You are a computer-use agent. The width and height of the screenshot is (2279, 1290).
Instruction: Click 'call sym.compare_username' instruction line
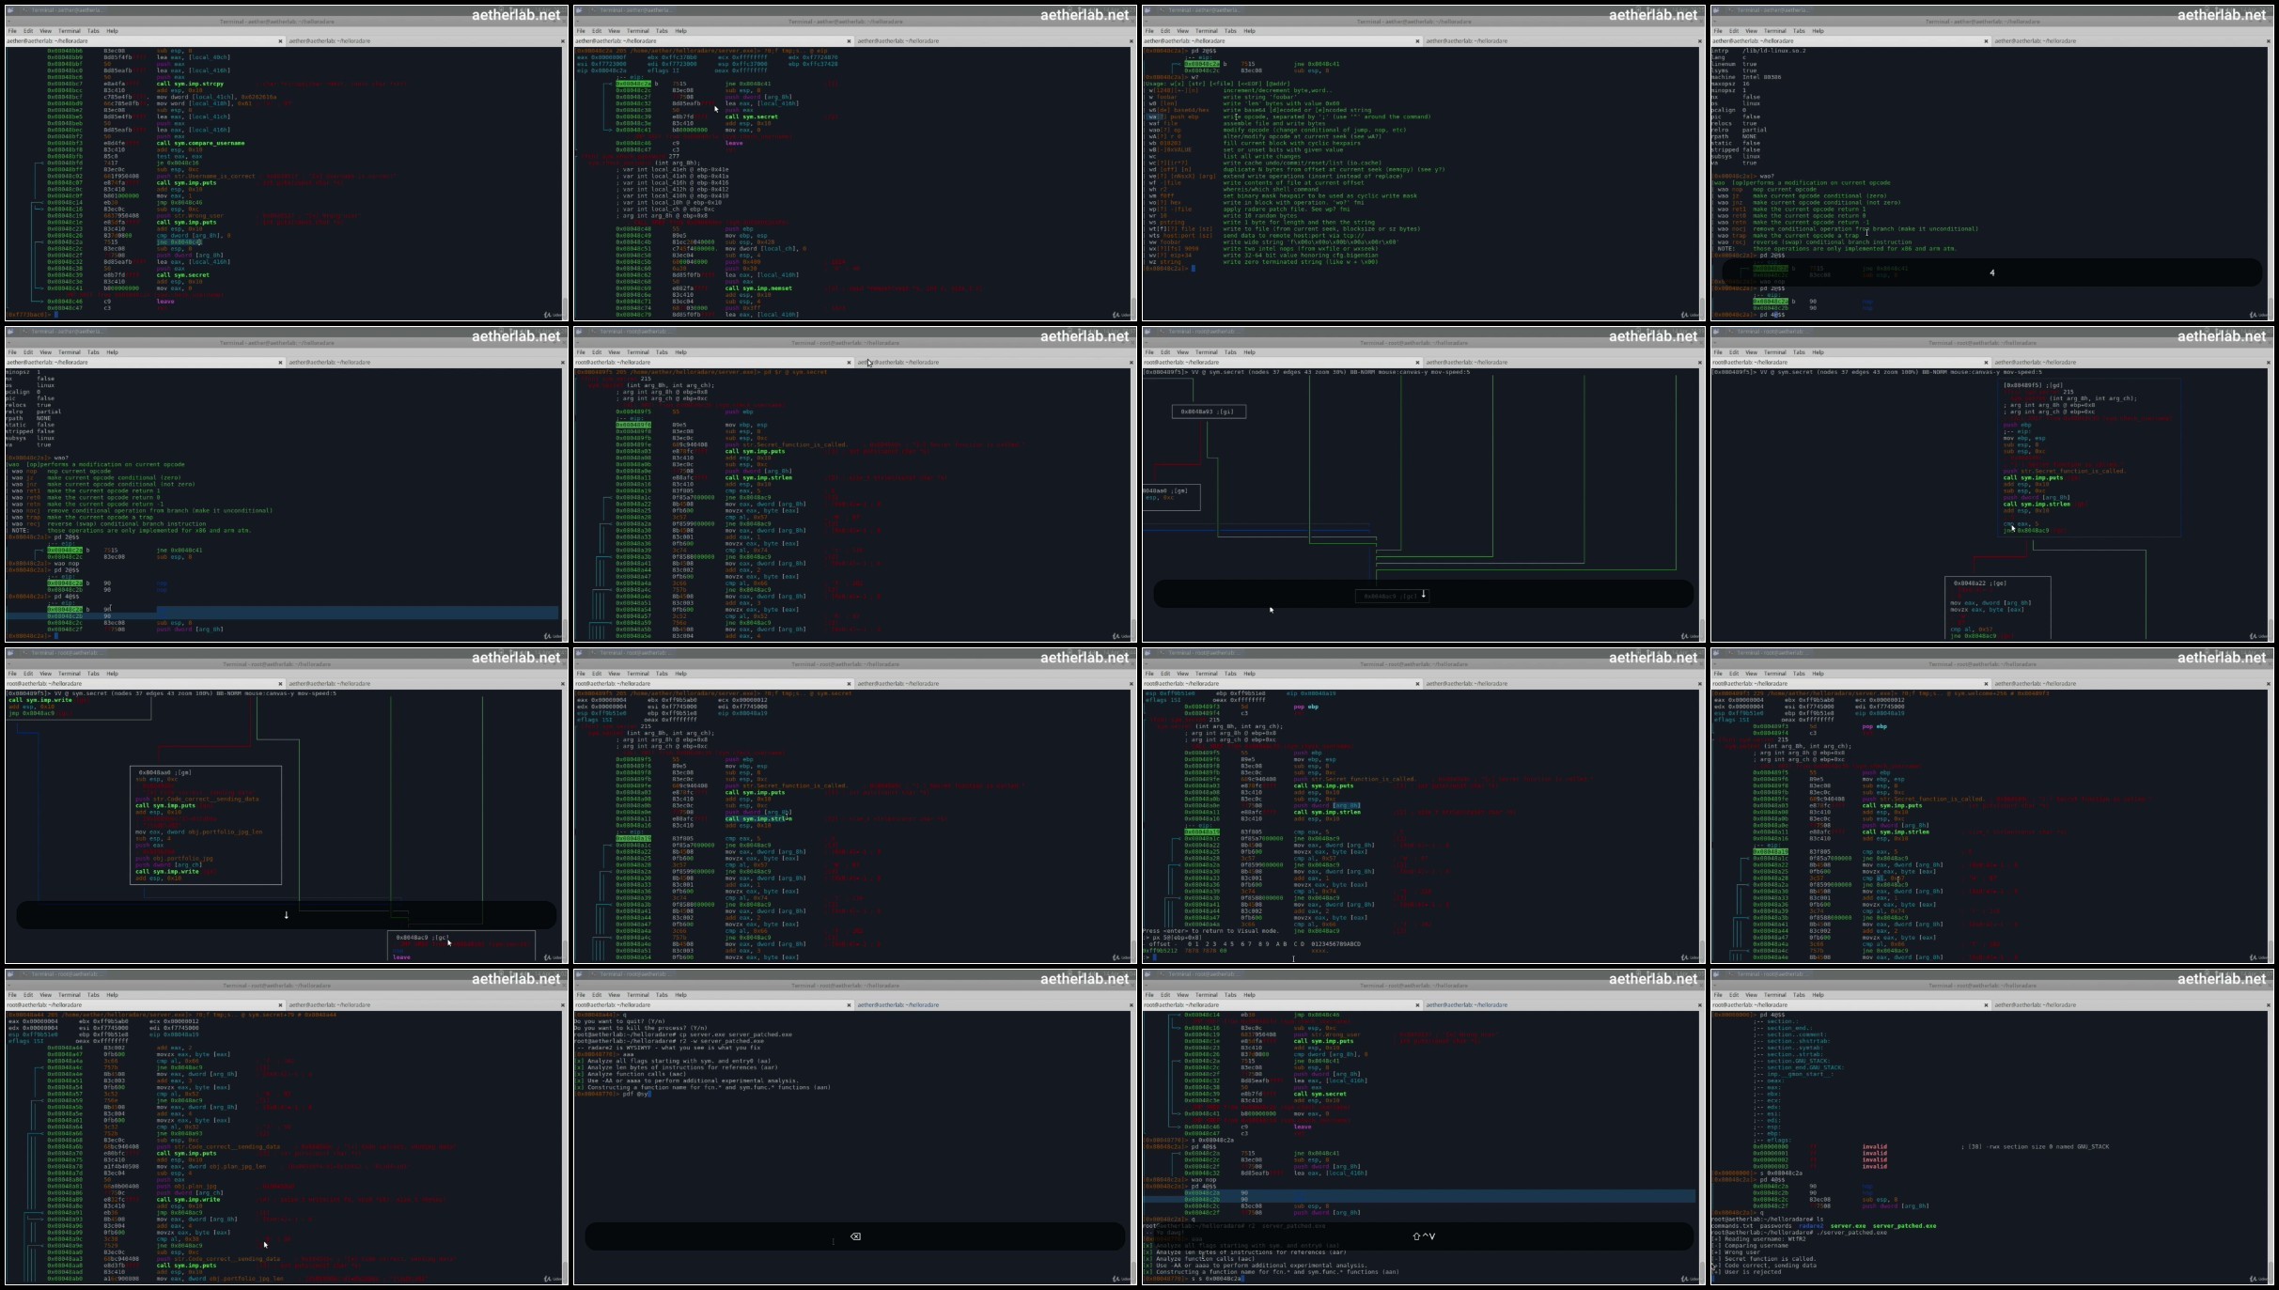point(200,143)
